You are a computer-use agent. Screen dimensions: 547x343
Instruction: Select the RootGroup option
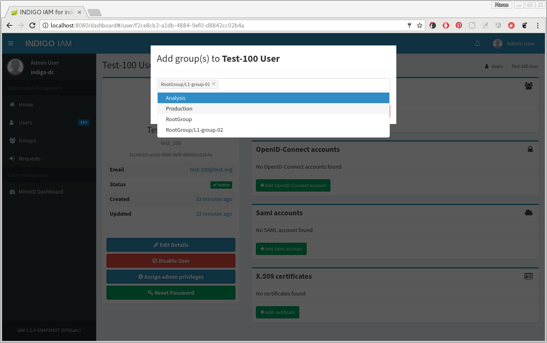point(273,119)
